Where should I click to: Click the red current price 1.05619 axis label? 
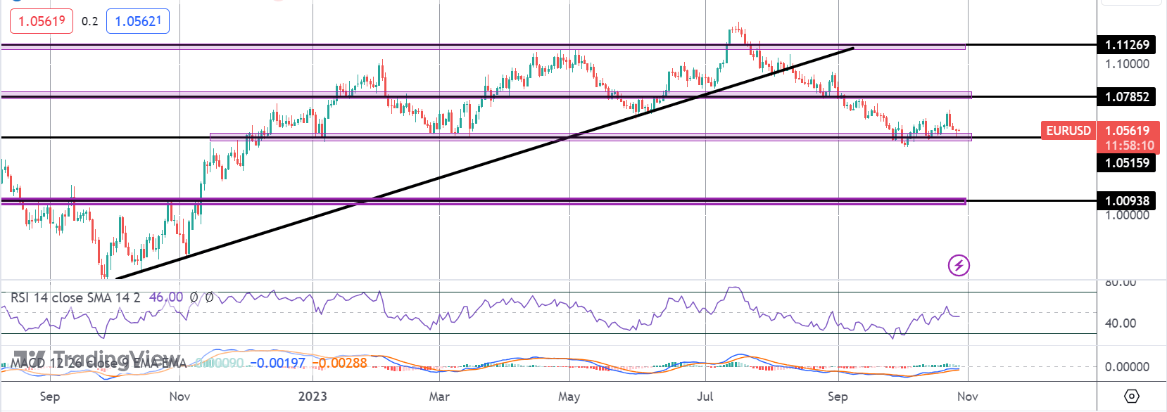click(x=1126, y=130)
